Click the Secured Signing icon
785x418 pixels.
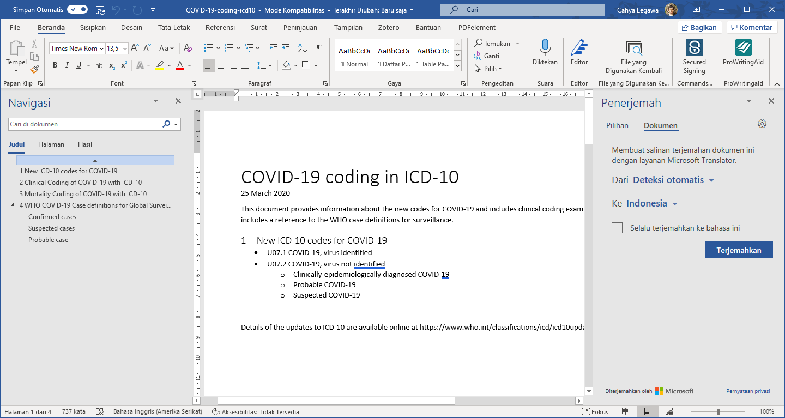coord(694,48)
